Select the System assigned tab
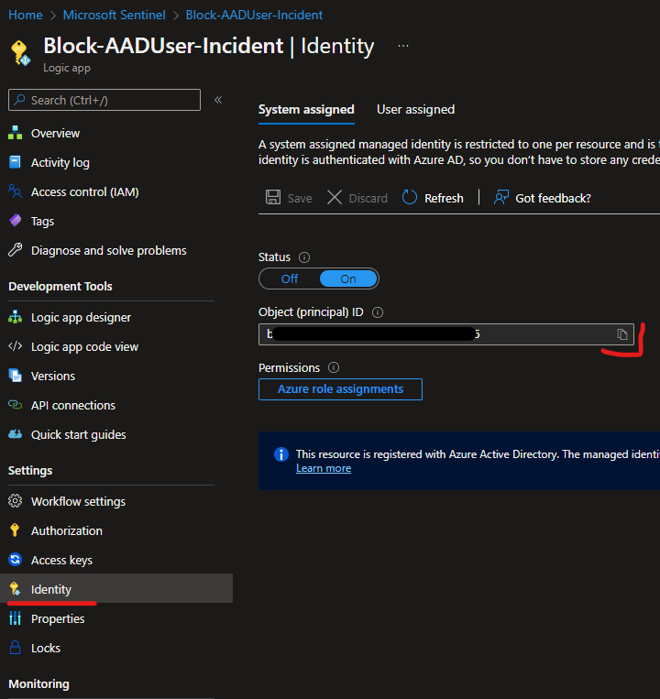This screenshot has height=699, width=660. point(306,110)
